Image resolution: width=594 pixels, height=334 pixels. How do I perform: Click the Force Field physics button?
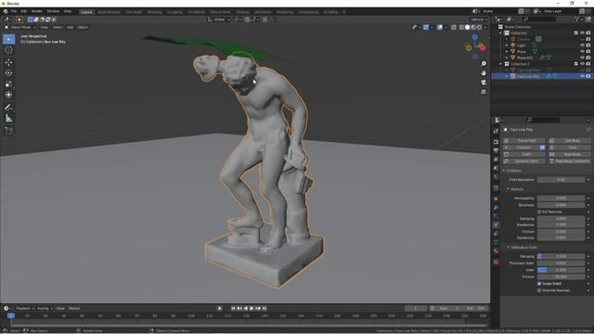[523, 140]
